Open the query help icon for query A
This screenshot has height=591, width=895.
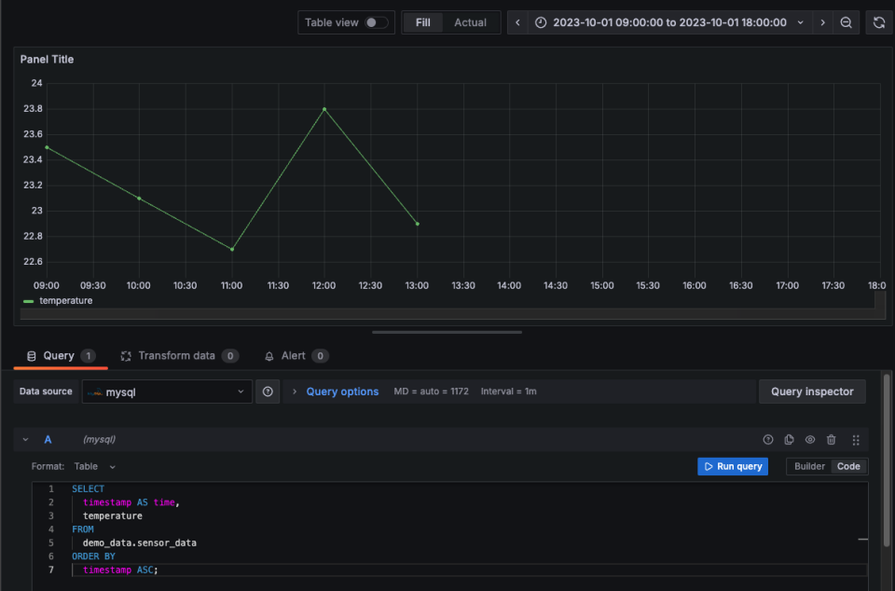click(767, 439)
